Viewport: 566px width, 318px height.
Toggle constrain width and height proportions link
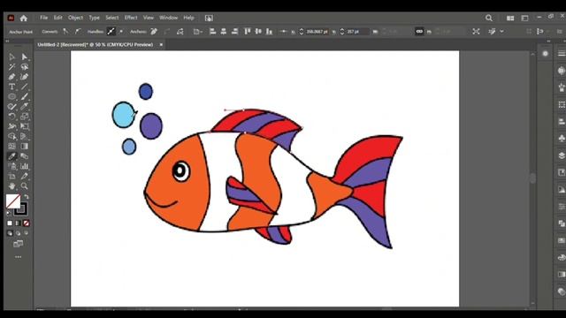419,32
